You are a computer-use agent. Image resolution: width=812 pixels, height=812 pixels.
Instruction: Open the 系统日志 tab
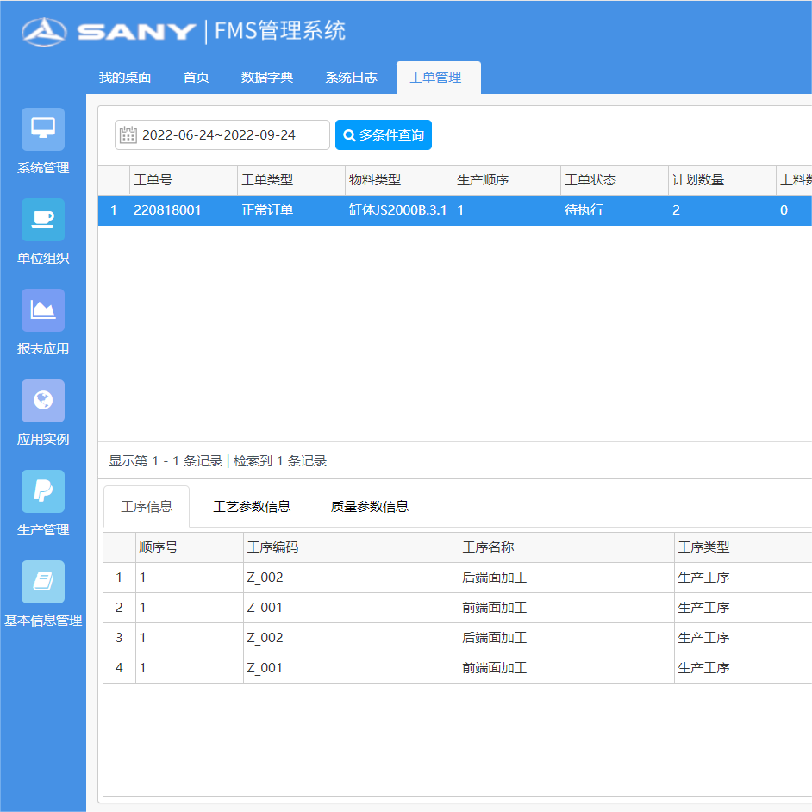coord(350,77)
